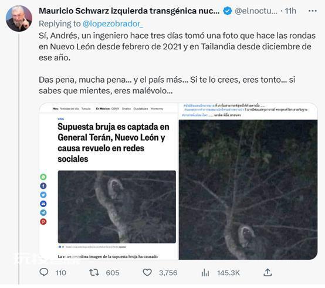The height and width of the screenshot is (288, 325).
Task: Retweet this post using the retweet icon
Action: point(94,273)
